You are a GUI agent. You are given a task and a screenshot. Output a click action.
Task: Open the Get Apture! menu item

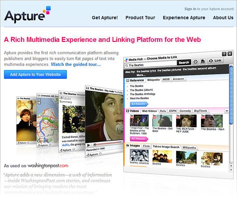[105, 17]
